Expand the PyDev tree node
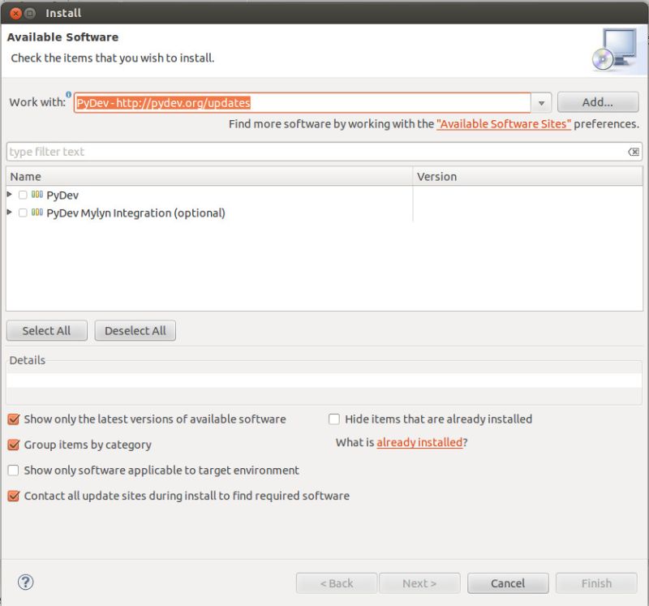This screenshot has height=606, width=649. pyautogui.click(x=10, y=194)
